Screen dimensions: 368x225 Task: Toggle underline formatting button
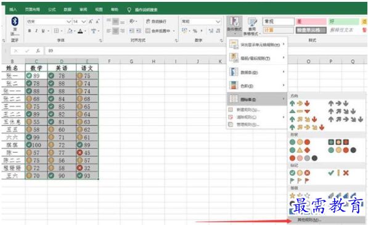[43, 31]
